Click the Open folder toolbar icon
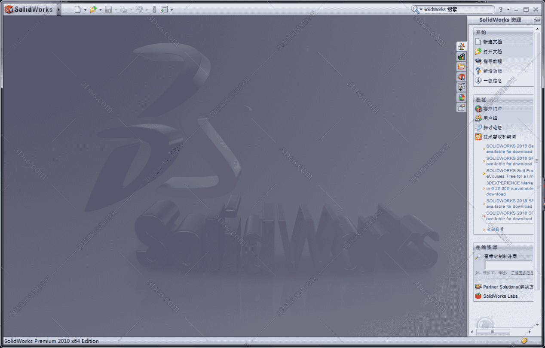The image size is (545, 348). pos(93,9)
